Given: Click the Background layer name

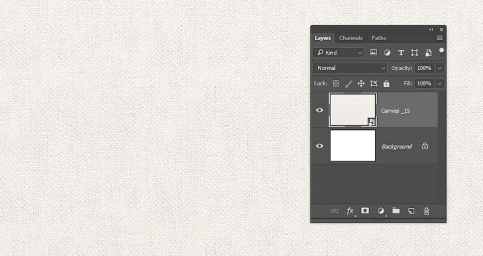Looking at the screenshot, I should click(396, 147).
